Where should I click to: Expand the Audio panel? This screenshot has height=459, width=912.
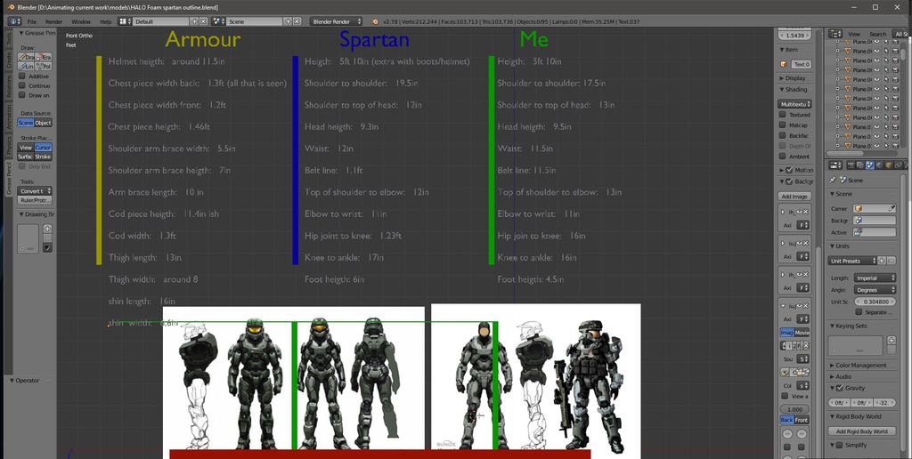841,376
